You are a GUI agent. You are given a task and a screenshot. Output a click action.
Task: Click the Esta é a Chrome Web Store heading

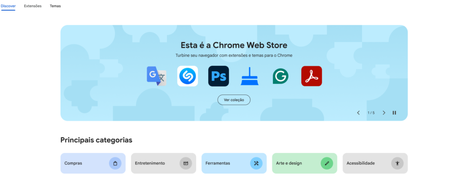[234, 45]
